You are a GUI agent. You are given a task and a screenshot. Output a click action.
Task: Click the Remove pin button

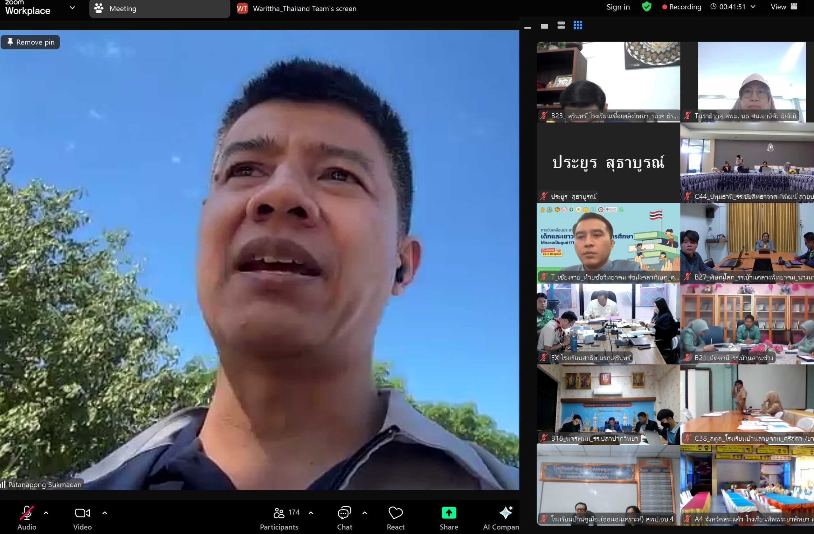click(x=31, y=42)
